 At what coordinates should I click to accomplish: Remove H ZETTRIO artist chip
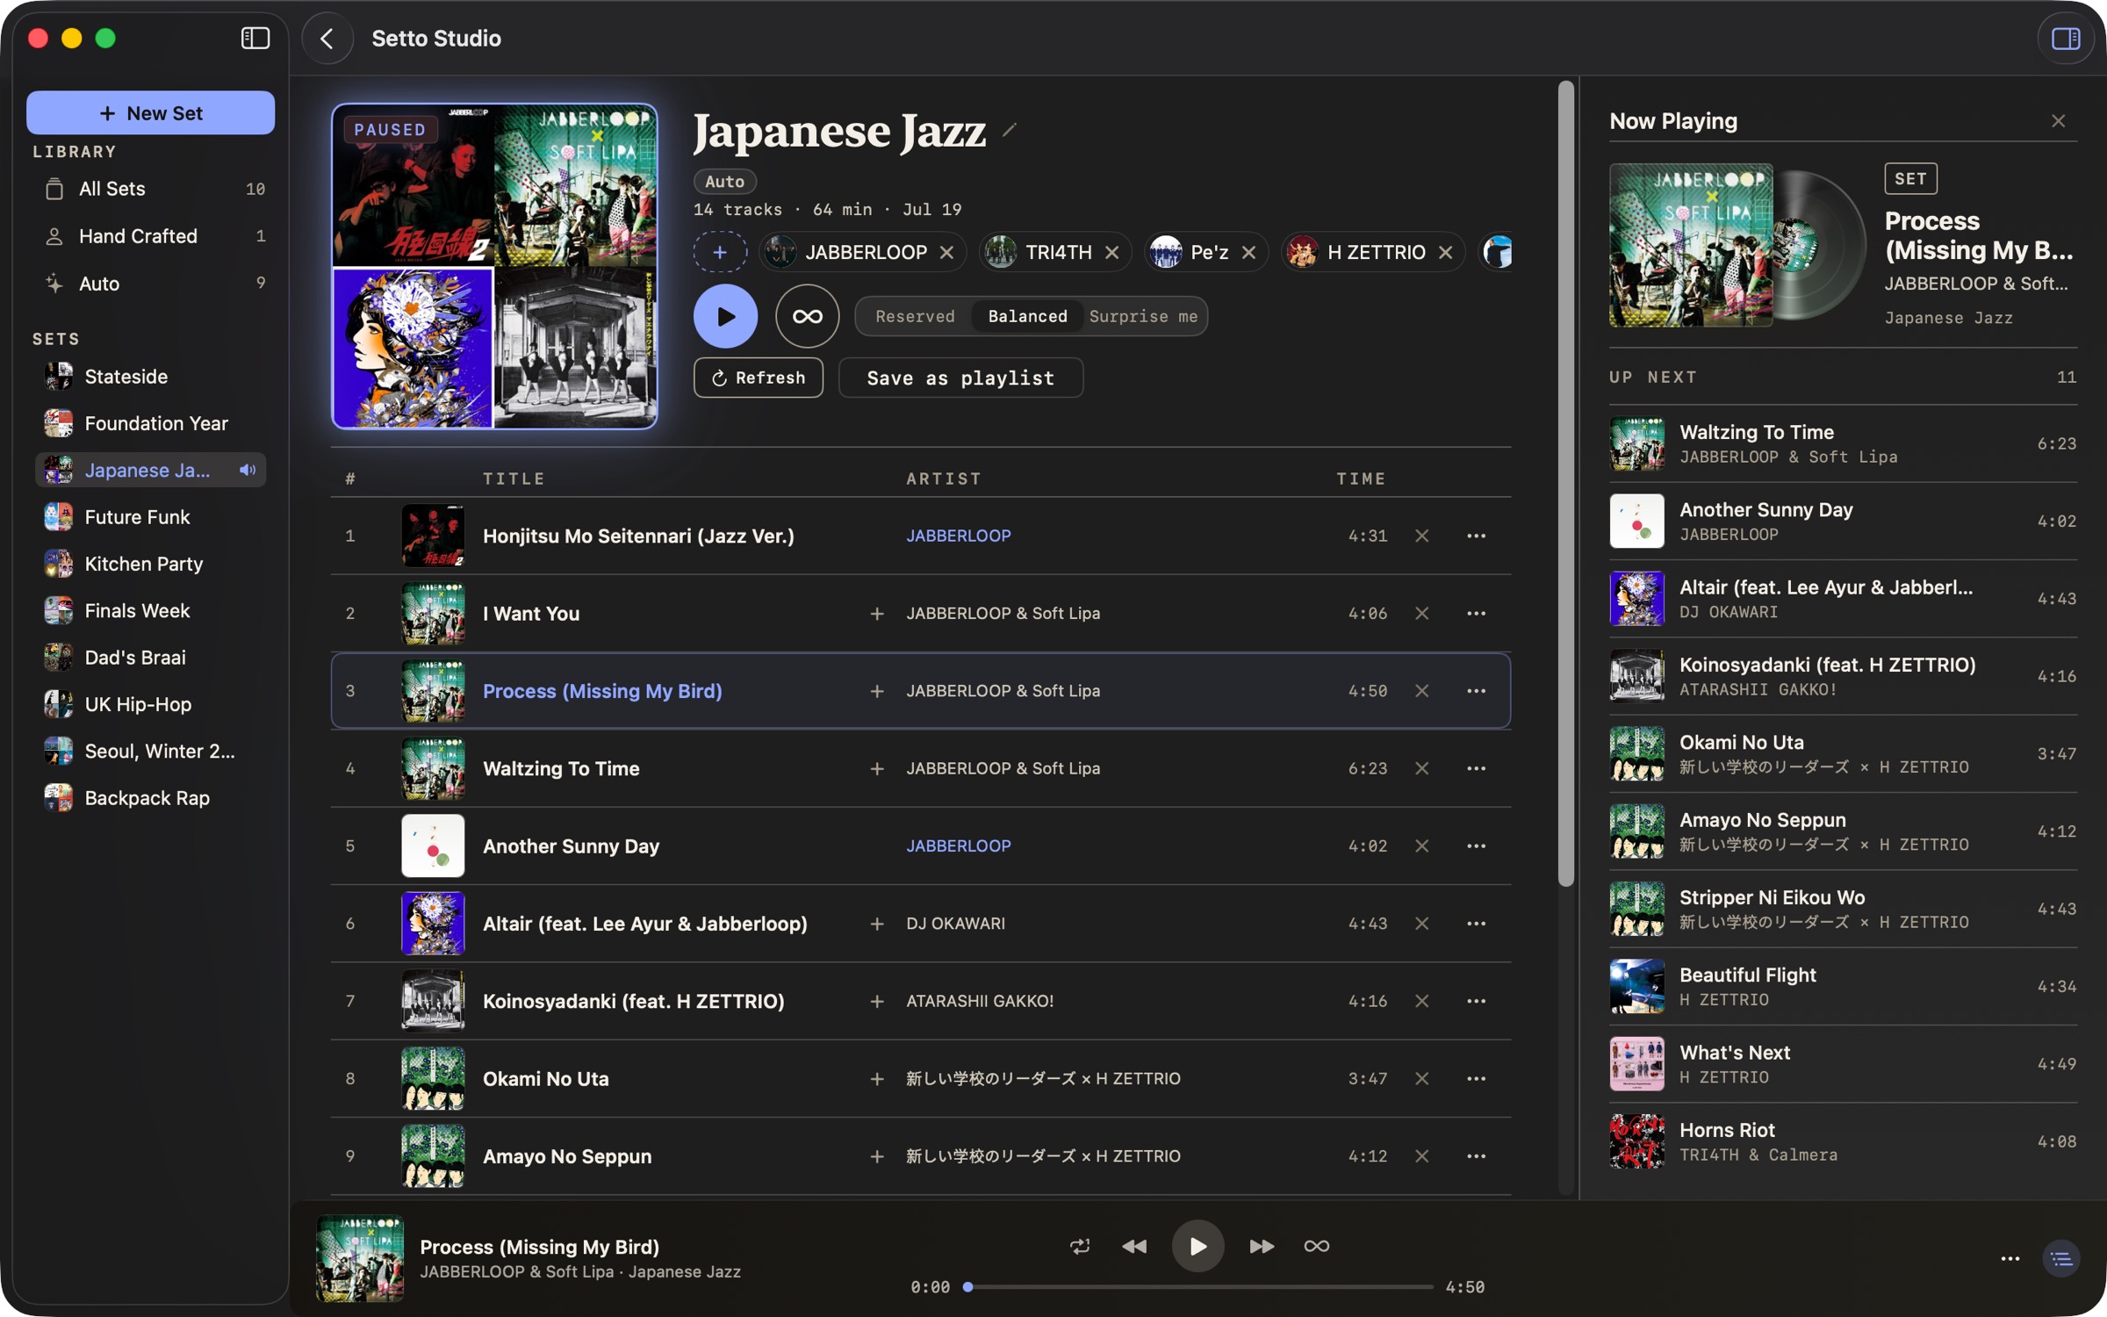[1445, 253]
